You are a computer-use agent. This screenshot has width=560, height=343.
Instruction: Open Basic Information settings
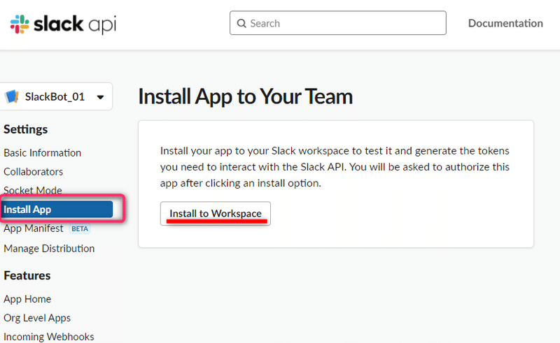(x=43, y=153)
